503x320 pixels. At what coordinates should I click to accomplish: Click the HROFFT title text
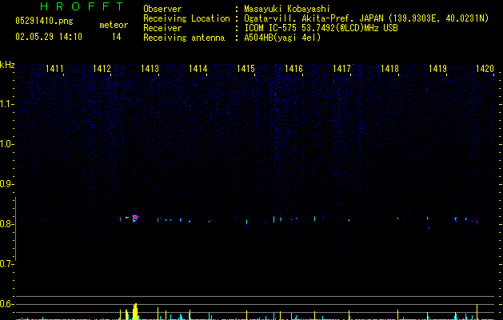pyautogui.click(x=82, y=6)
